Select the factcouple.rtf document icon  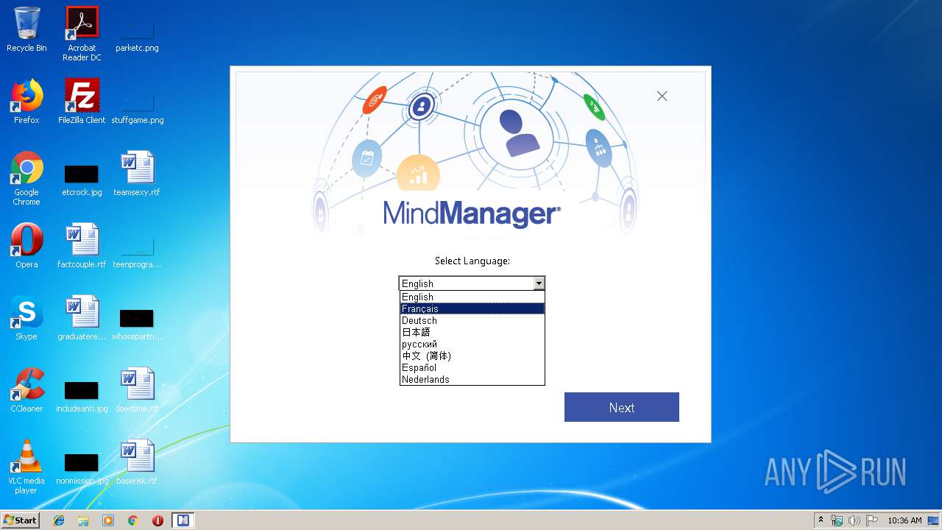pos(82,246)
